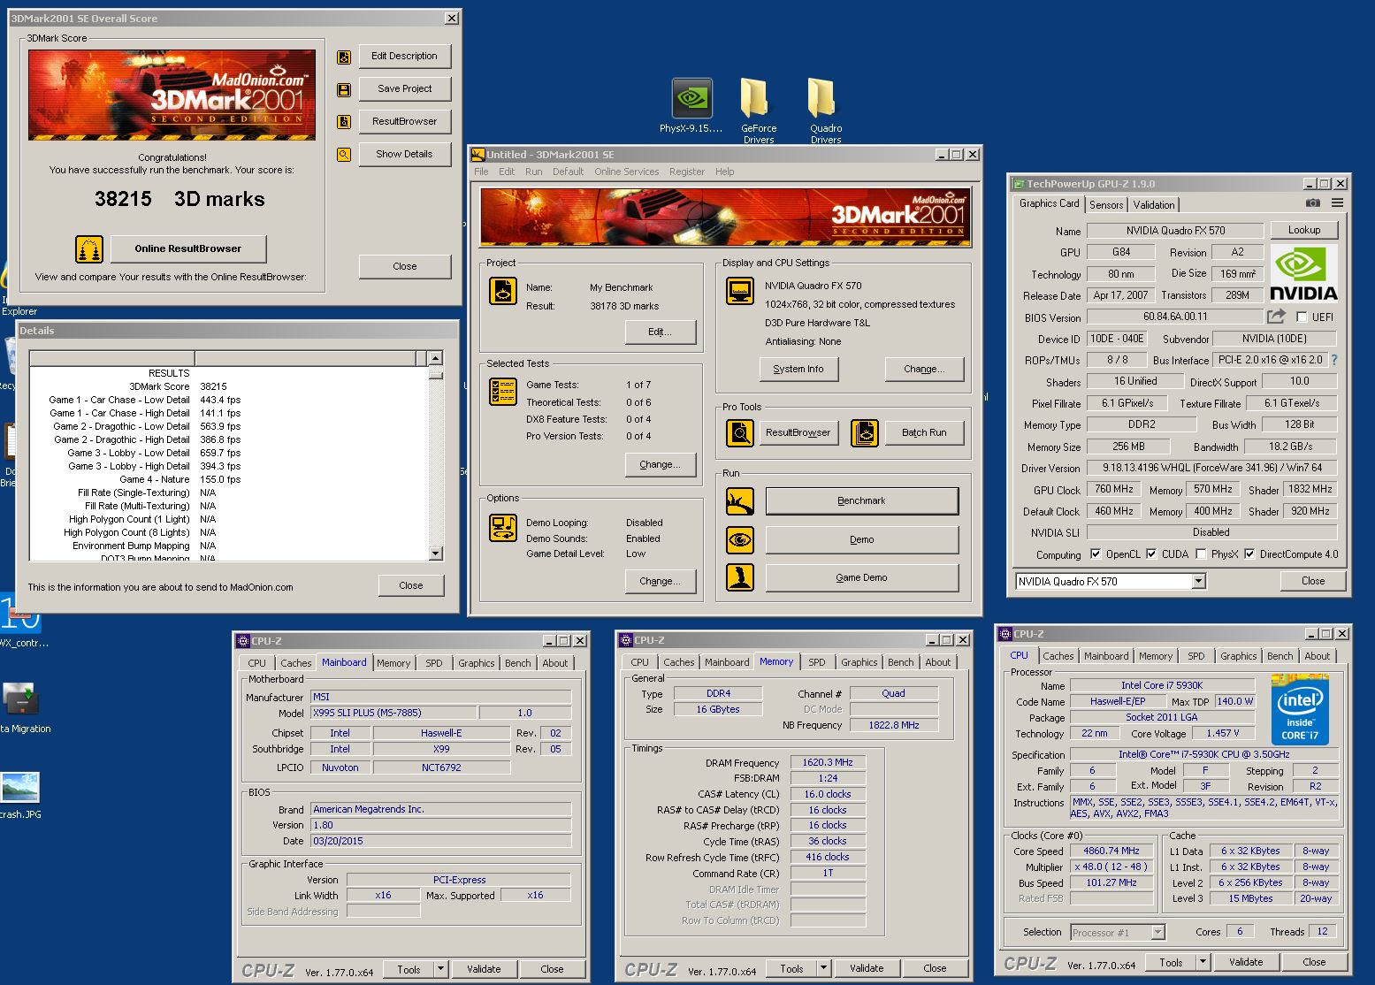Switch to Validation tab in GPU-Z

click(x=1154, y=205)
